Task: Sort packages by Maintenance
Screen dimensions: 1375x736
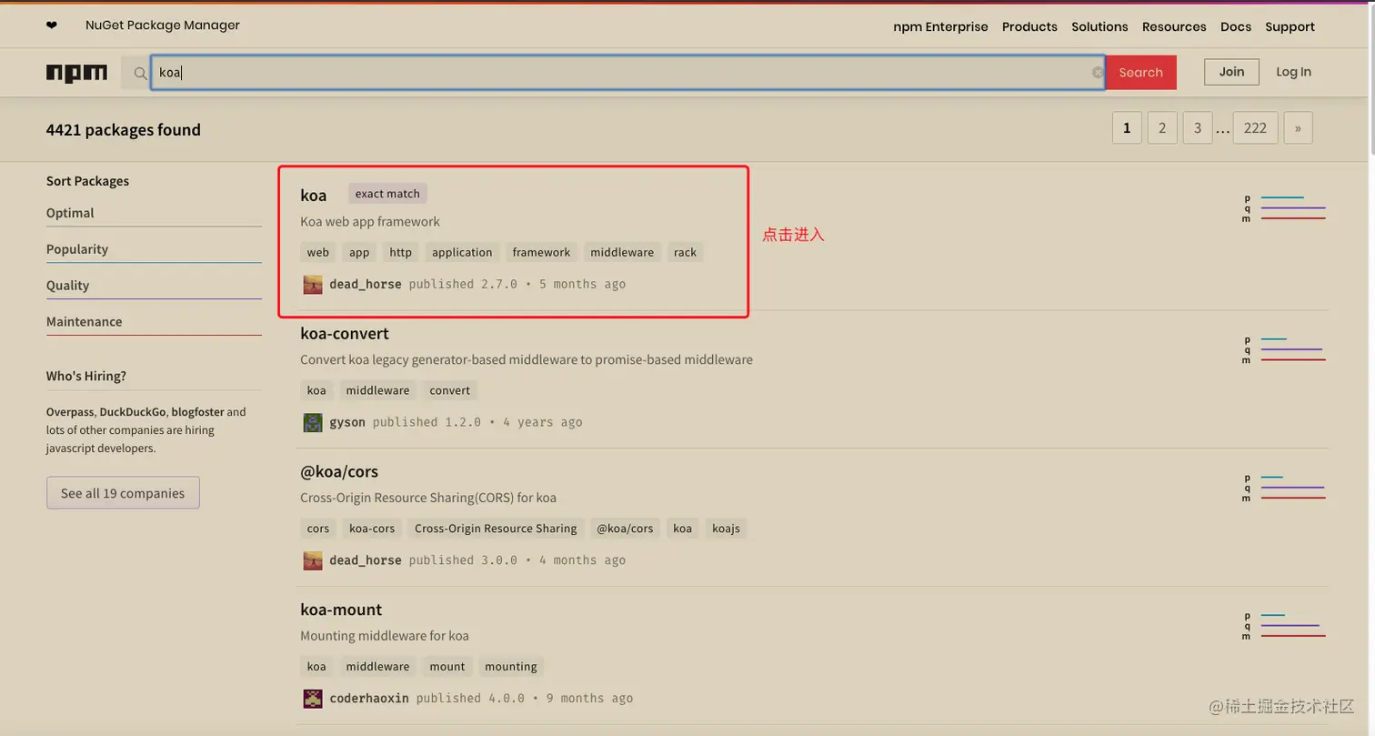Action: coord(84,322)
